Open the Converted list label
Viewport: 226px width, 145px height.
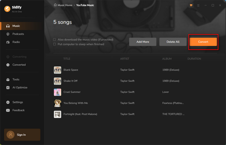(19, 65)
